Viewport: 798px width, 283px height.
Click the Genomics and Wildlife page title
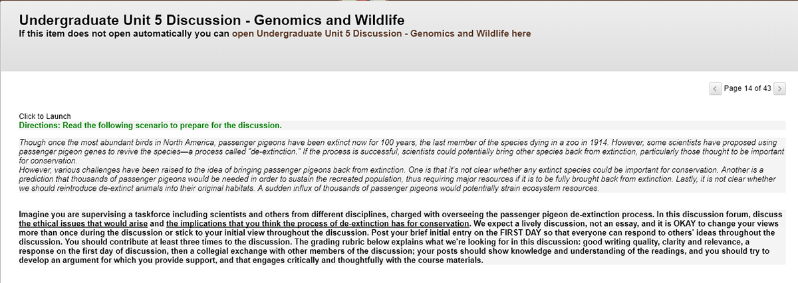211,19
